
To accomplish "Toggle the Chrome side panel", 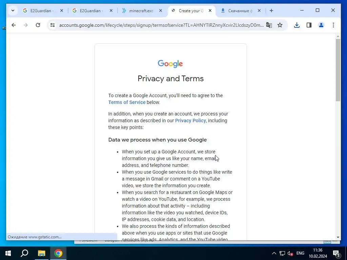I will [x=309, y=25].
